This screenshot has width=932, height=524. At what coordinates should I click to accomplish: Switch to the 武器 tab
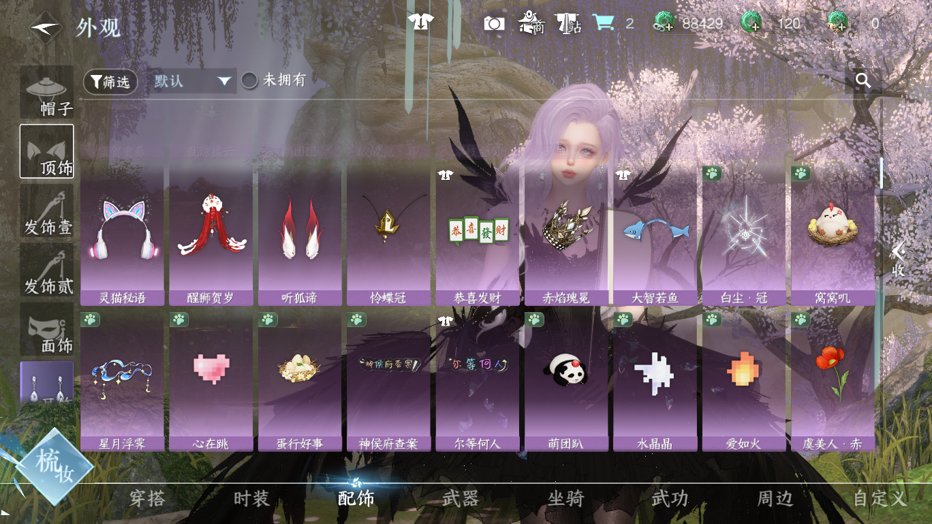coord(461,499)
